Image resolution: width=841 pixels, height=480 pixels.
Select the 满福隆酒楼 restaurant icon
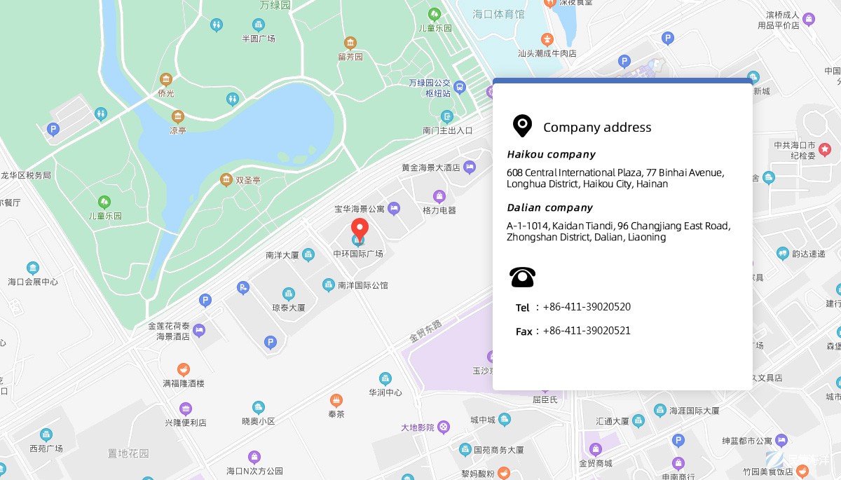tap(184, 369)
